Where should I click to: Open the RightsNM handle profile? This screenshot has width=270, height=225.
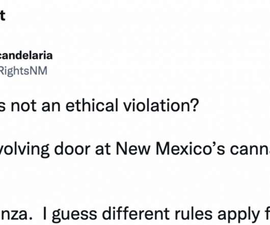[23, 71]
